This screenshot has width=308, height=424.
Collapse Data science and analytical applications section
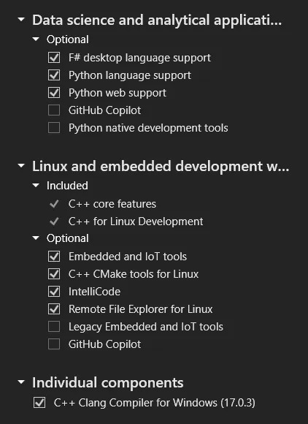tap(21, 20)
